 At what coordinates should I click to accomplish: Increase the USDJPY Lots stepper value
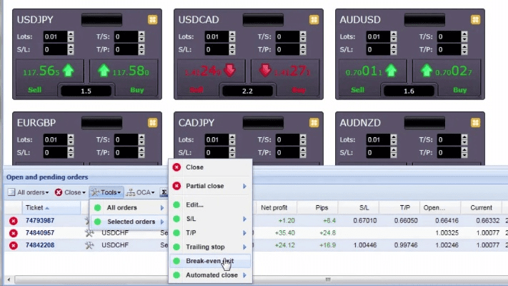pos(69,34)
